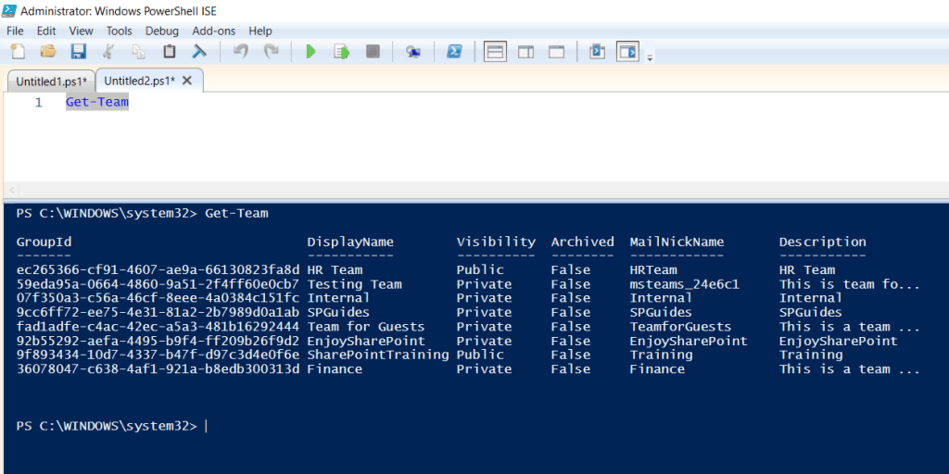This screenshot has width=949, height=474.
Task: Click line number 1 in the editor
Action: pyautogui.click(x=38, y=103)
